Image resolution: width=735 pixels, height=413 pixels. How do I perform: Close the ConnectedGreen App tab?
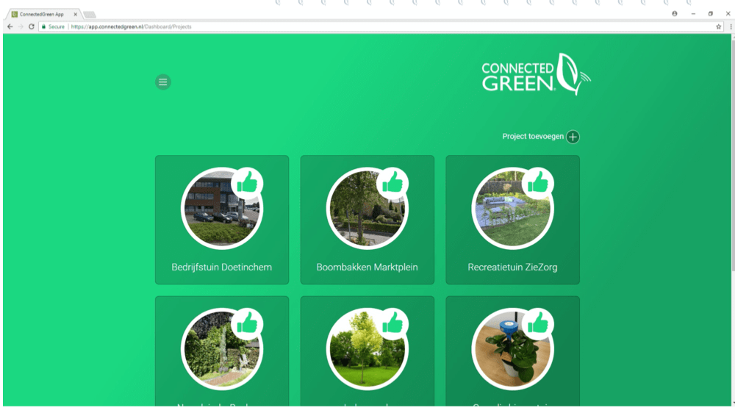pyautogui.click(x=76, y=14)
